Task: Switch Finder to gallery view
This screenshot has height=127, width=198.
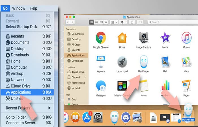Action: (106, 22)
